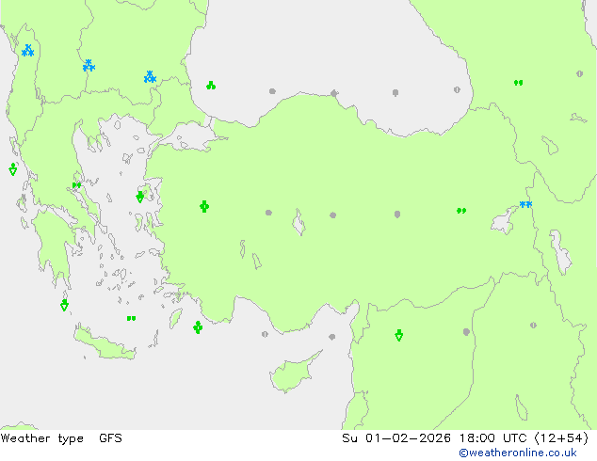Click the green shower triangle in the Ionian Sea near Corfu

[x=13, y=169]
